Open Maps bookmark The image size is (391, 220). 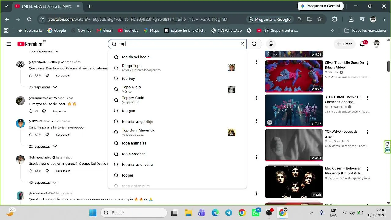point(151,31)
